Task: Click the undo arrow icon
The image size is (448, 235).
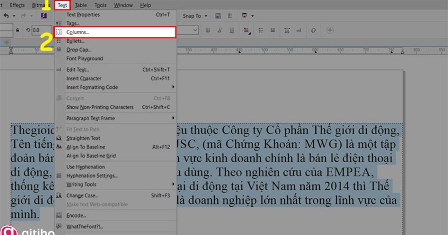Action: (x=7, y=16)
